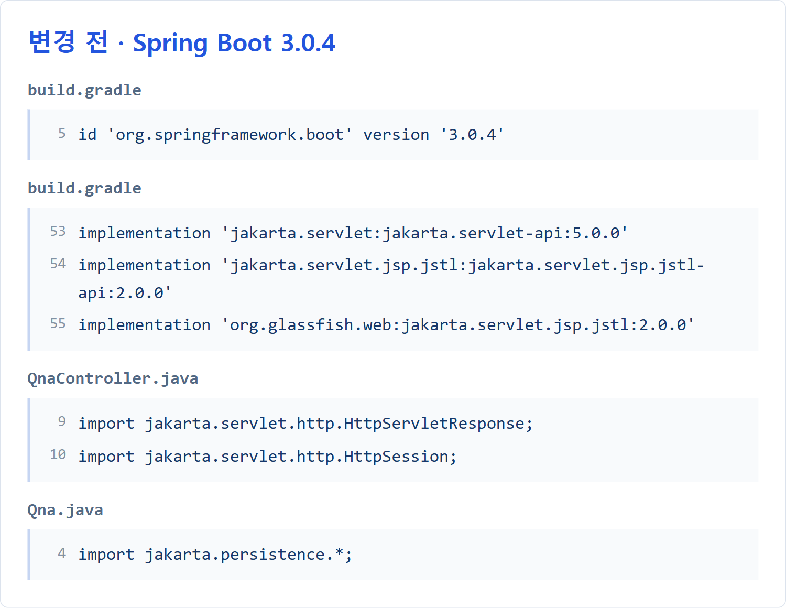
Task: Click import jakarta.persistence.*; line
Action: [x=215, y=555]
